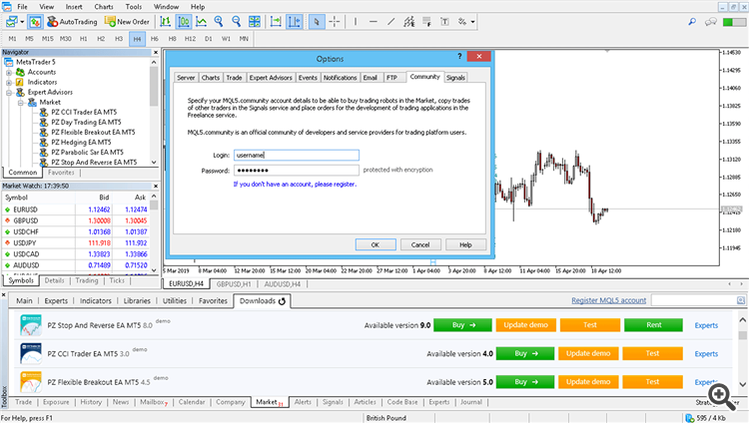Image resolution: width=749 pixels, height=423 pixels.
Task: Switch to candlestick chart icon
Action: click(x=184, y=22)
